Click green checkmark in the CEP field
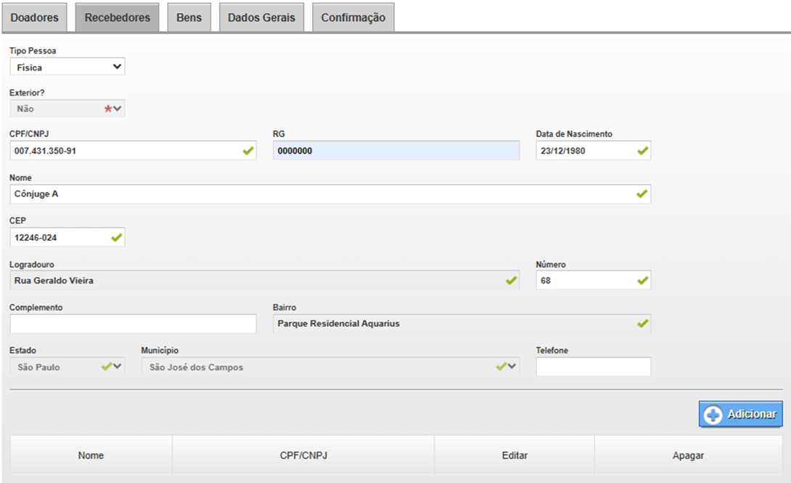Viewport: 791px width, 483px height. [116, 237]
